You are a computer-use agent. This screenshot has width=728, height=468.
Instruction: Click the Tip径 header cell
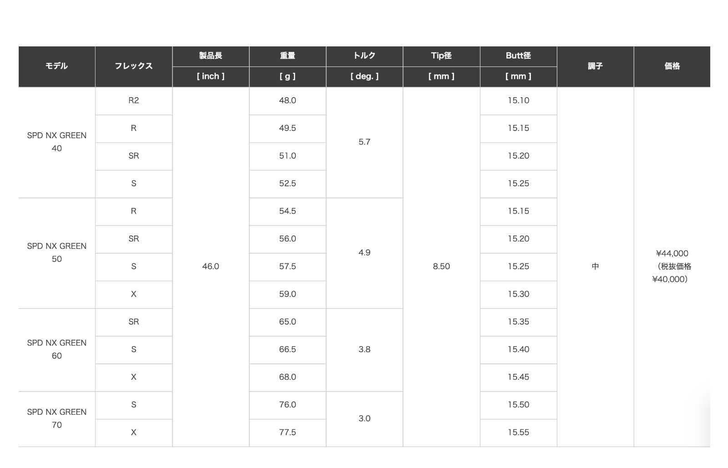click(x=441, y=55)
